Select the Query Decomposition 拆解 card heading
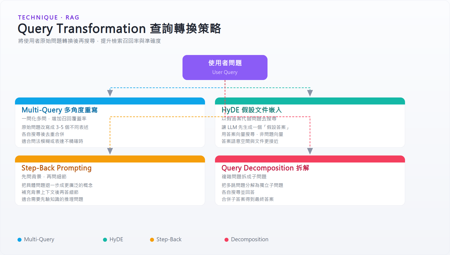 coord(265,168)
